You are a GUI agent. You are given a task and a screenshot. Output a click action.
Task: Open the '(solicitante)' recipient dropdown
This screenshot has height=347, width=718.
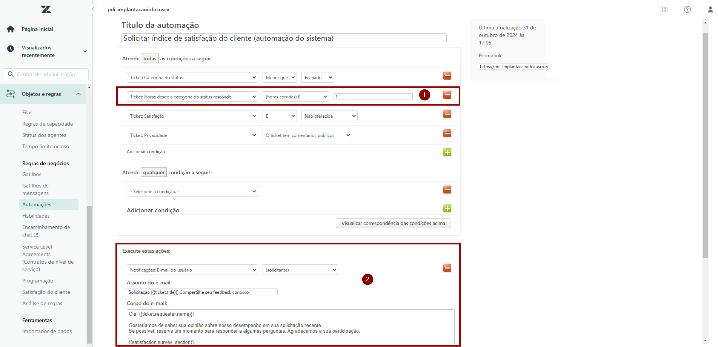point(300,270)
